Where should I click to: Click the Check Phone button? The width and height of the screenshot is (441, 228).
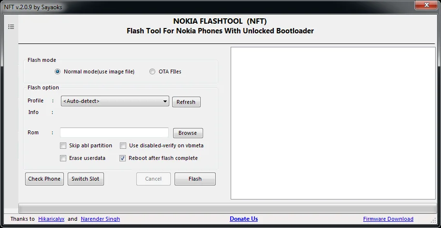click(44, 179)
